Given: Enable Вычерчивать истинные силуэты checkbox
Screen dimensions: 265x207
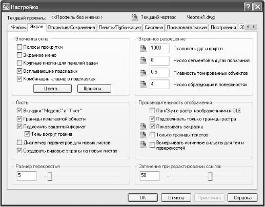Looking at the screenshot, I should pos(152,145).
